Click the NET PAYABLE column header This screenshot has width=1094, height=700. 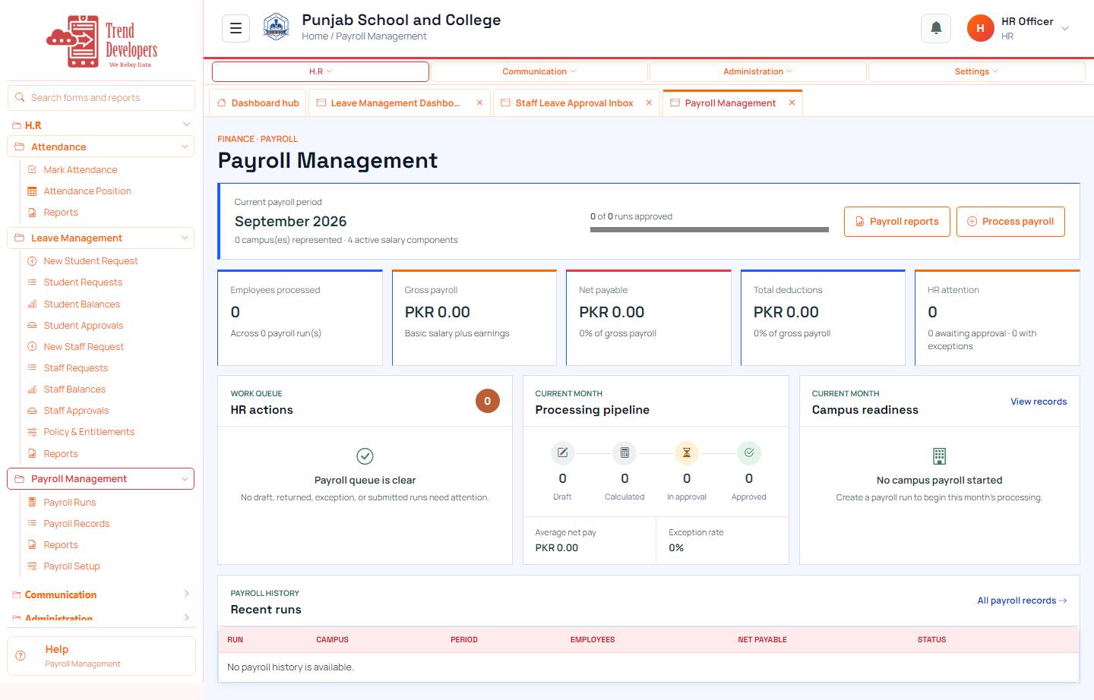(x=762, y=640)
